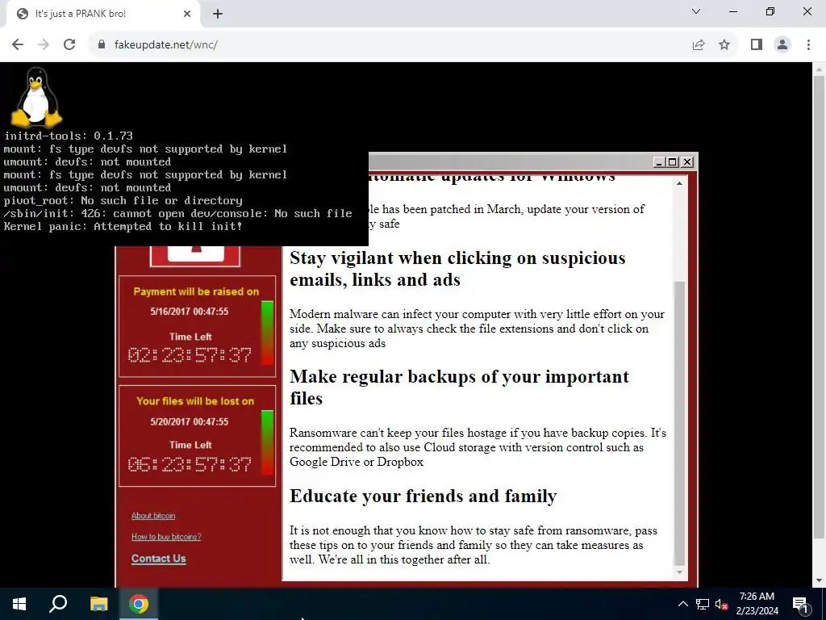Image resolution: width=826 pixels, height=620 pixels.
Task: Click 'Payment will be raised on' heading
Action: tap(196, 291)
